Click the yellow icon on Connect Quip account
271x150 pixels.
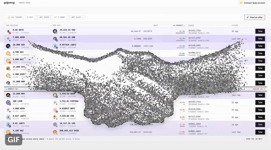(x=241, y=3)
